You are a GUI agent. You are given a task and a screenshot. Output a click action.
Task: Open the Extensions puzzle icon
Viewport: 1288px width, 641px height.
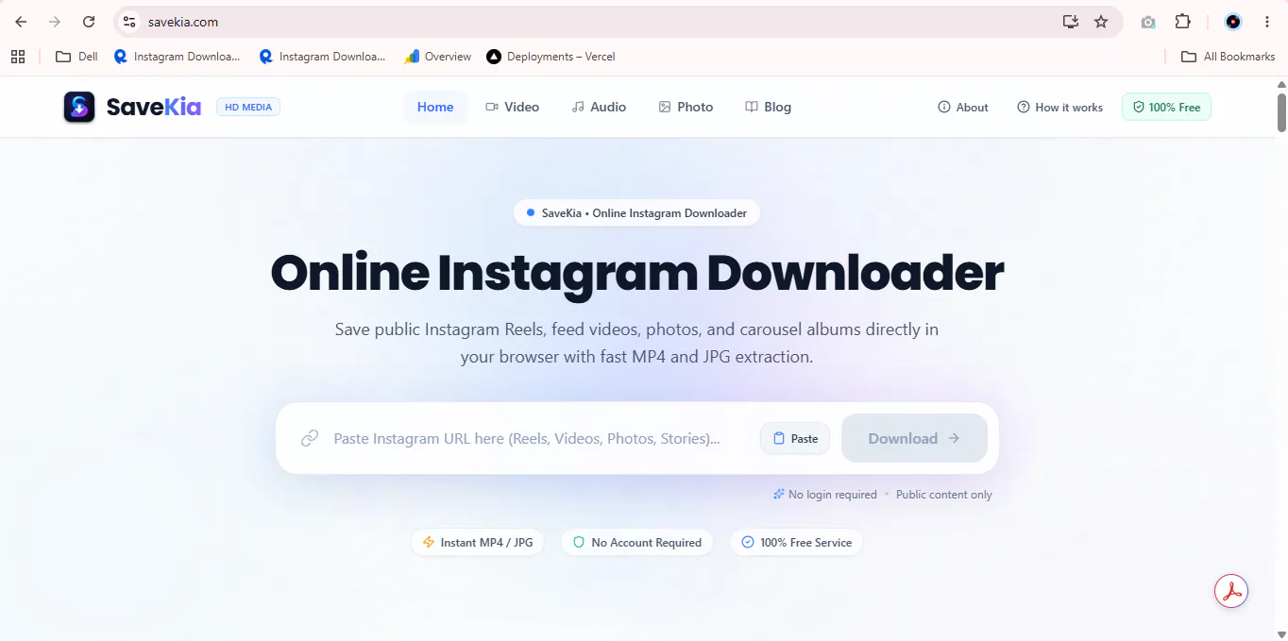(x=1182, y=22)
